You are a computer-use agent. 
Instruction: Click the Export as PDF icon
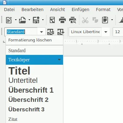tap(52, 20)
